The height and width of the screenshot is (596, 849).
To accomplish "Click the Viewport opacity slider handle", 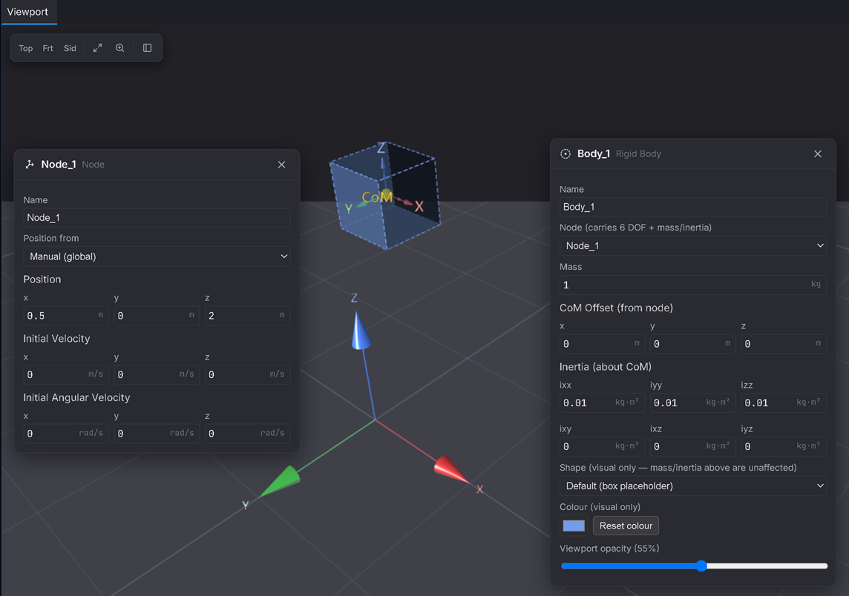I will tap(701, 566).
